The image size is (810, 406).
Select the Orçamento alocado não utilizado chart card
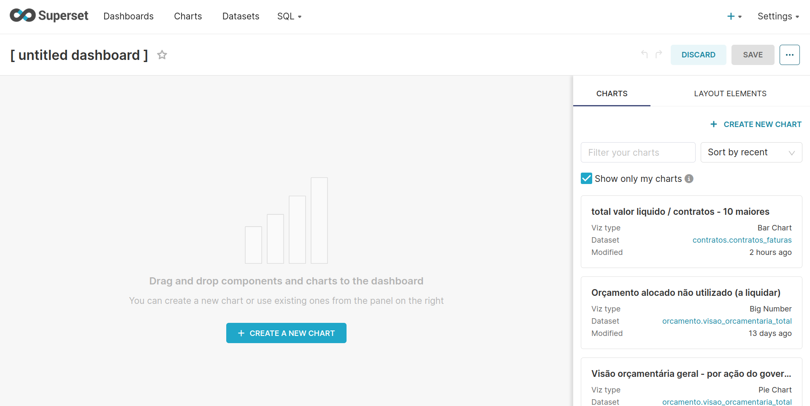point(691,312)
